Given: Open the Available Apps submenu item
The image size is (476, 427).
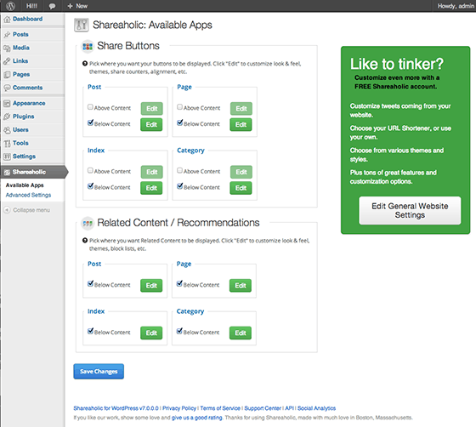Looking at the screenshot, I should 25,185.
